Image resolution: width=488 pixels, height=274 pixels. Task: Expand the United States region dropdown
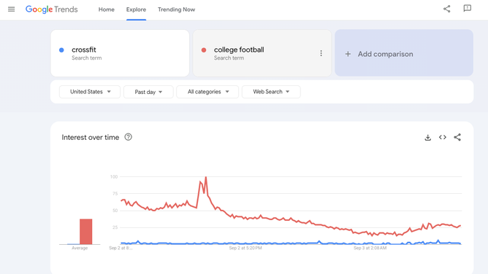pyautogui.click(x=90, y=92)
